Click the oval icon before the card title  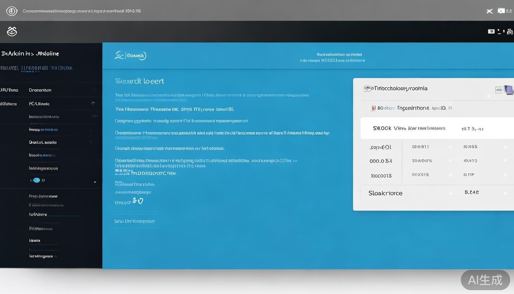(368, 88)
